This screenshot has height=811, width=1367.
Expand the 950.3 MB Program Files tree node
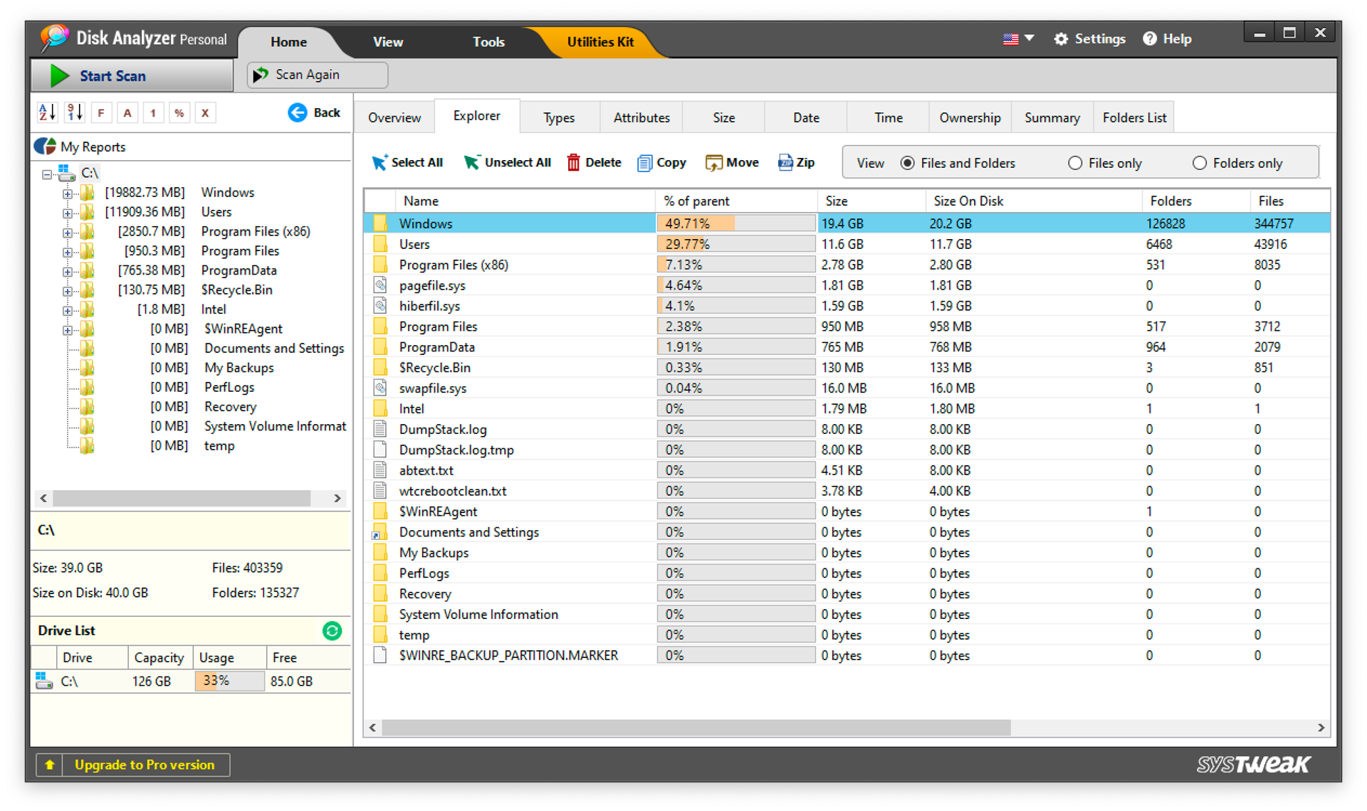pyautogui.click(x=67, y=252)
